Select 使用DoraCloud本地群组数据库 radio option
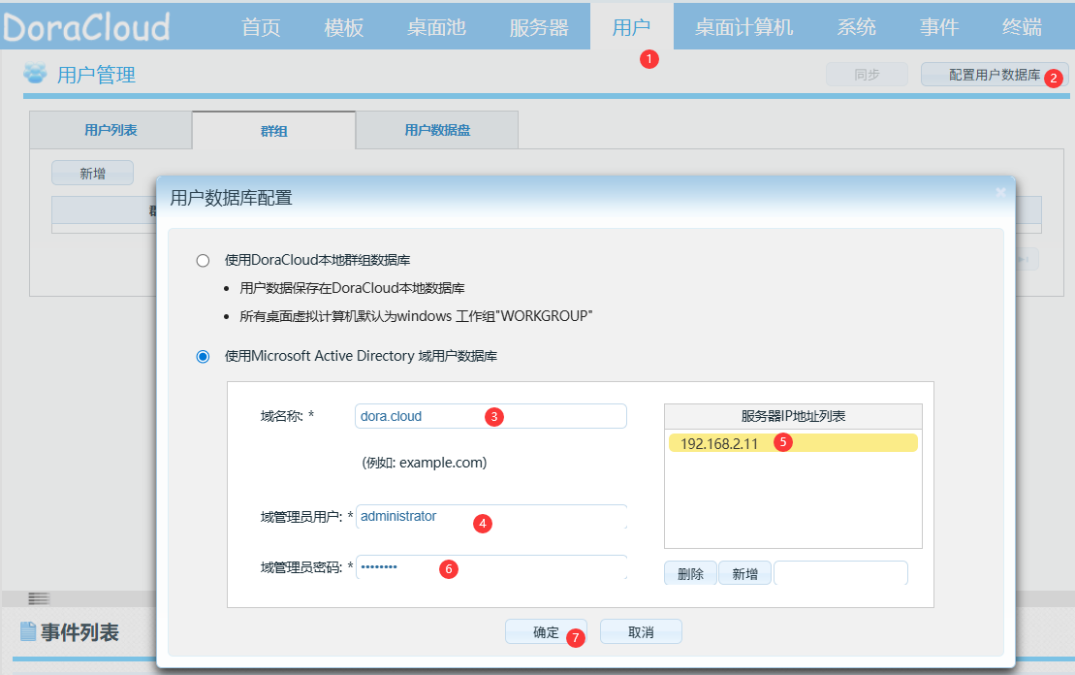This screenshot has width=1075, height=675. coord(203,260)
